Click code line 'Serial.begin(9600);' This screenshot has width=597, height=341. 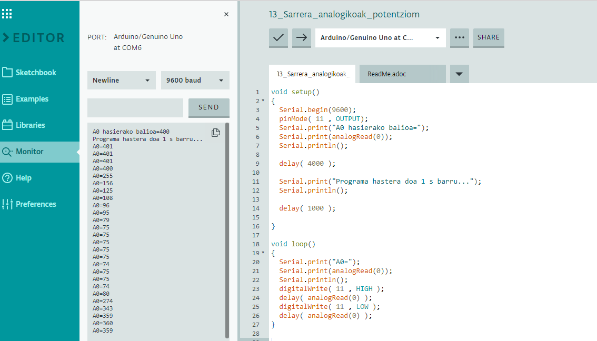[317, 110]
